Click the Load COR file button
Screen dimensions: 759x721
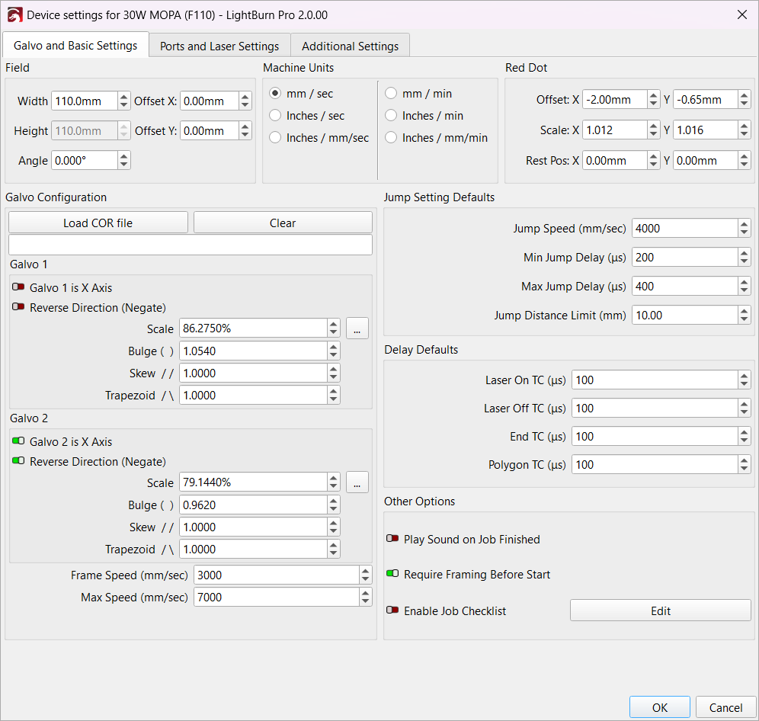click(x=98, y=223)
